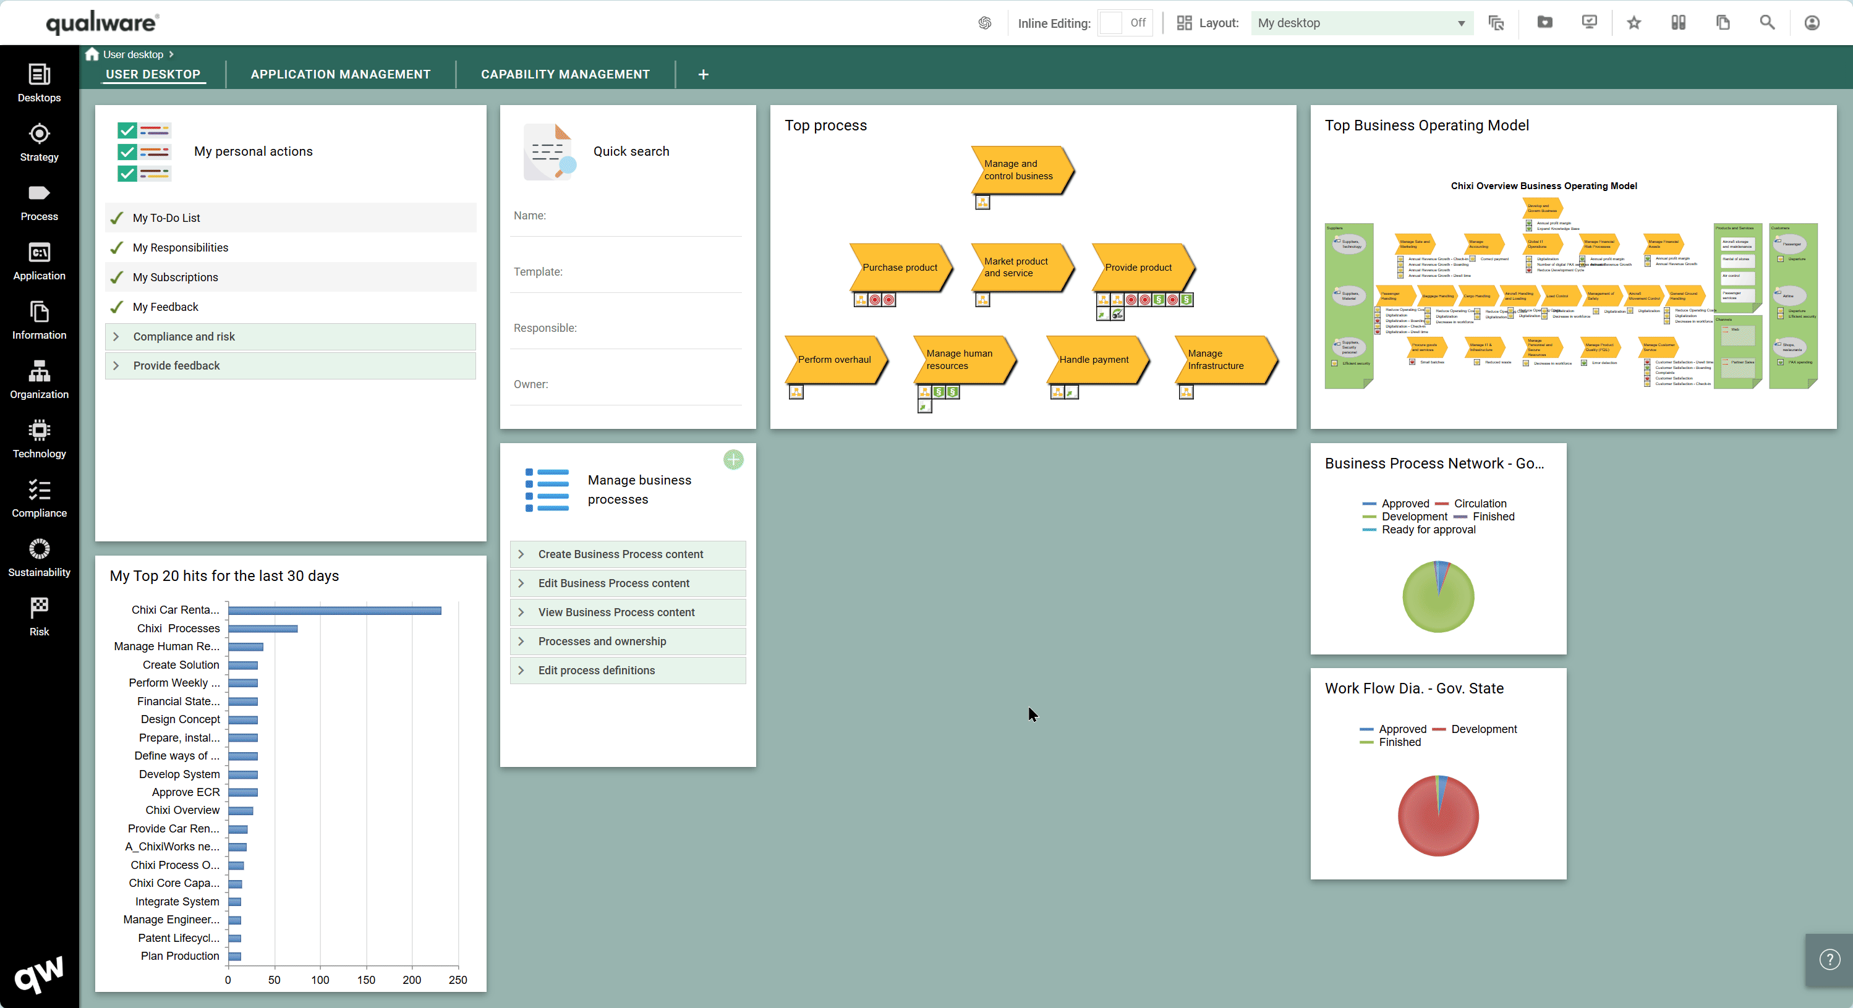Open the Organization sidebar section
Screen dimensions: 1853x1008
pos(39,379)
